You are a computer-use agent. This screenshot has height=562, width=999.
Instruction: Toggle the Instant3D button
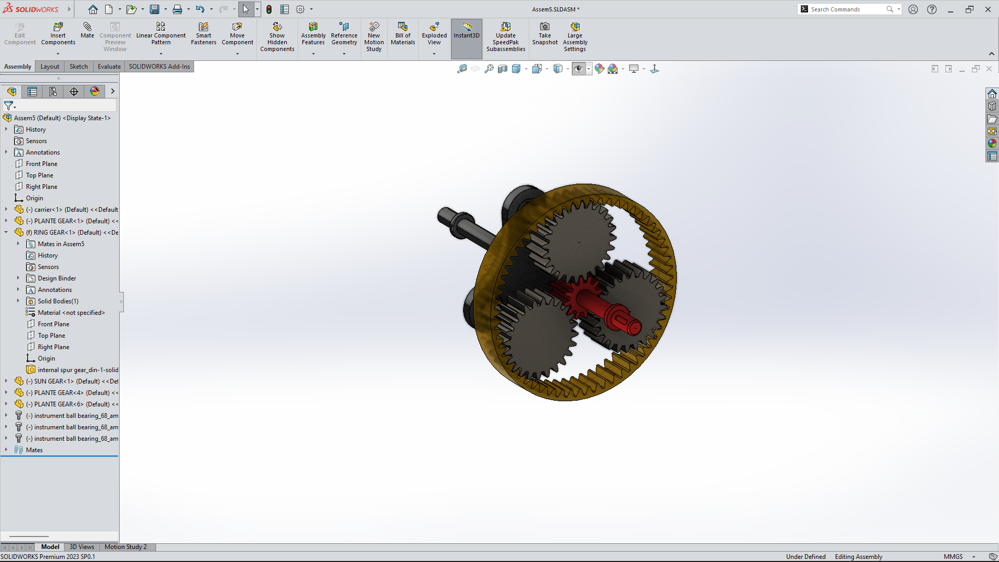[x=466, y=30]
